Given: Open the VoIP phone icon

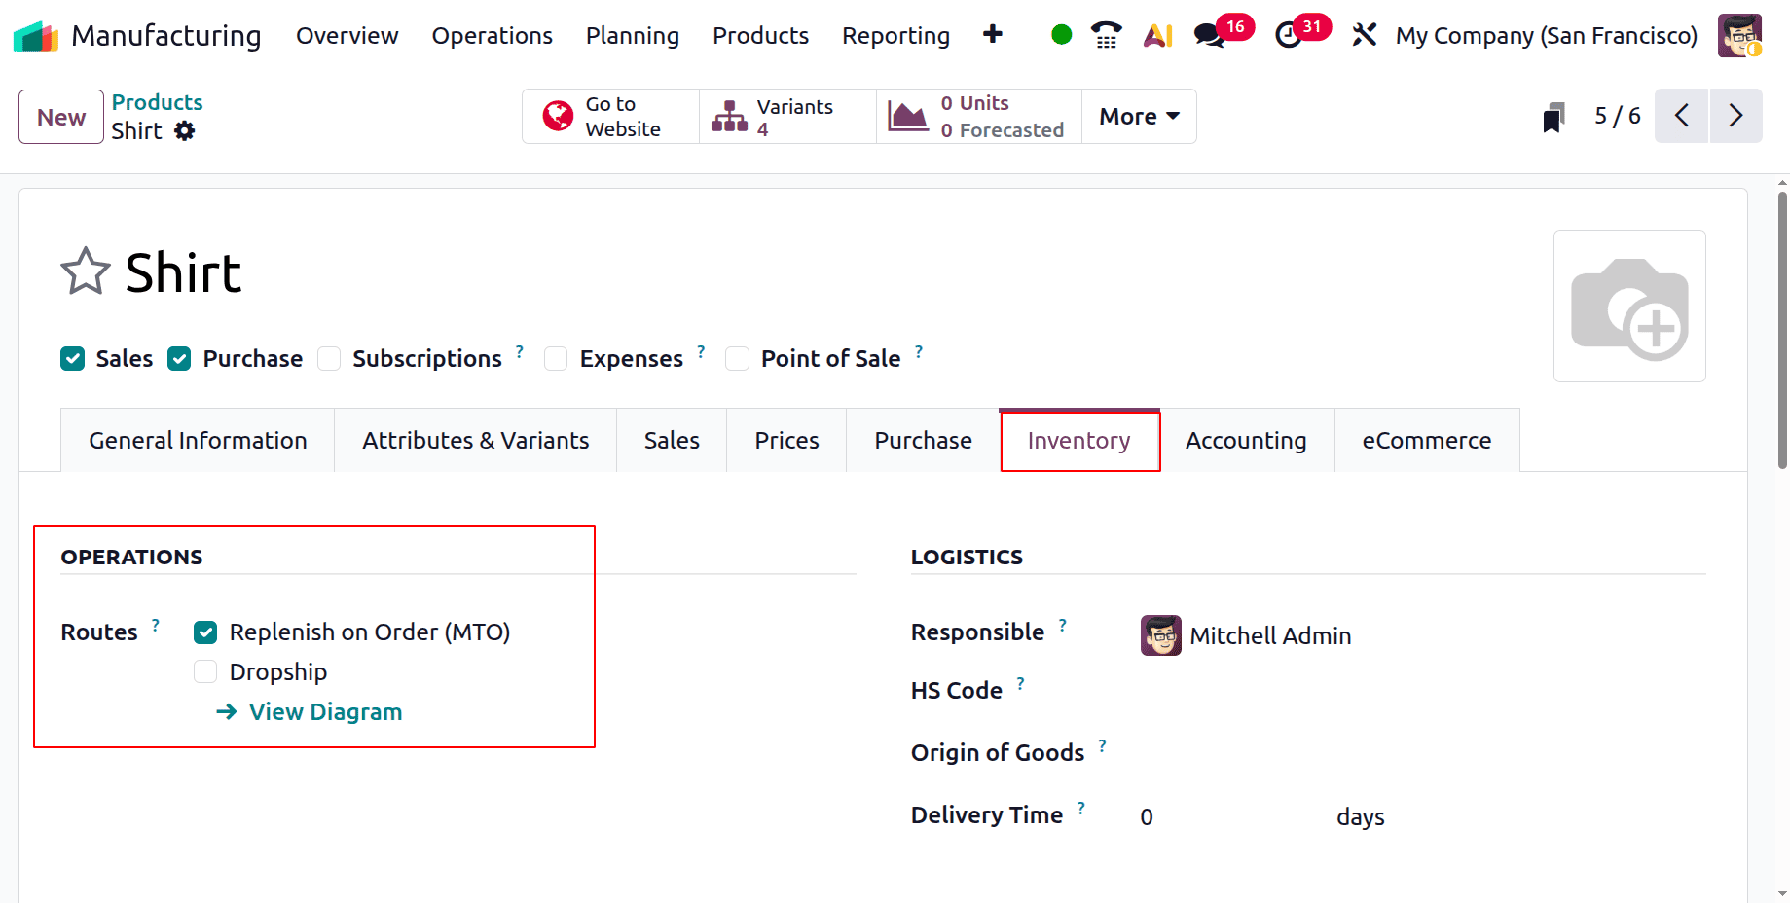Looking at the screenshot, I should [1106, 35].
